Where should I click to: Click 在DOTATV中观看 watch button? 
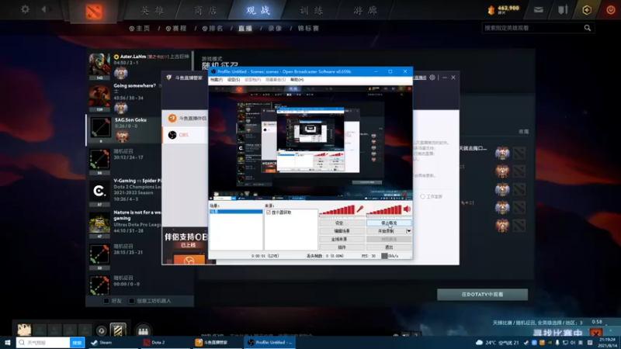pyautogui.click(x=482, y=295)
